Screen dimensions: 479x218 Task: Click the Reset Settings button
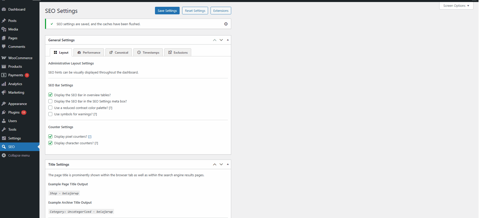(x=195, y=11)
